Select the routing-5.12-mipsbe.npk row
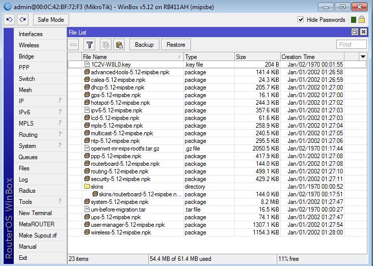The image size is (373, 266). click(217, 171)
